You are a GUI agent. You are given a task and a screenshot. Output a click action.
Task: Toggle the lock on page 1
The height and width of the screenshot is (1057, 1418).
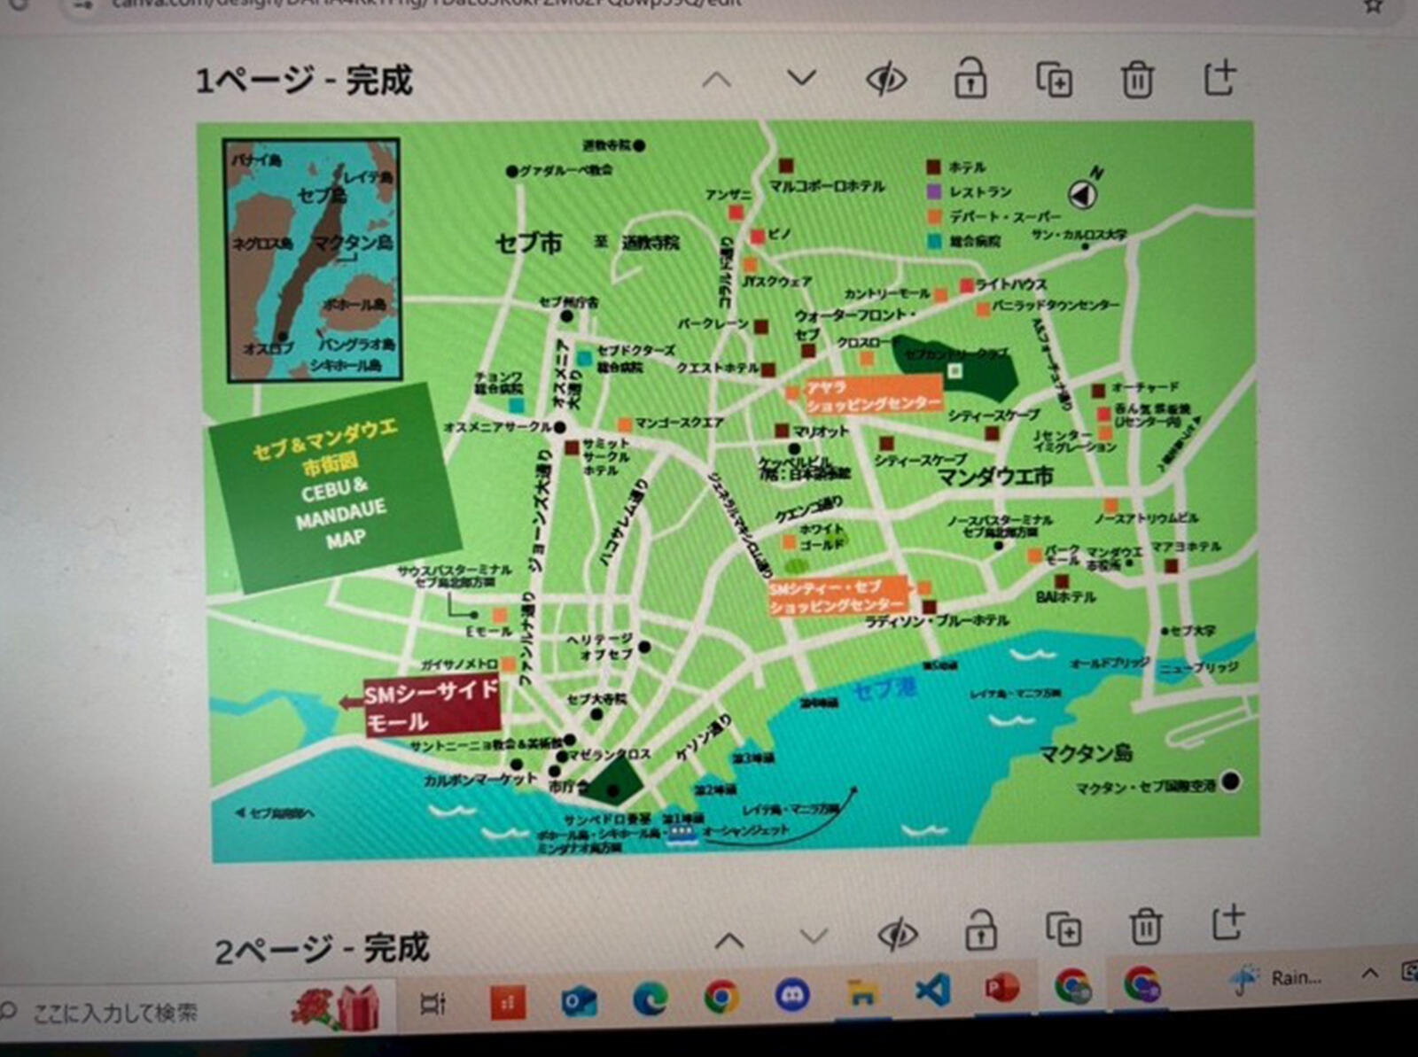point(970,79)
